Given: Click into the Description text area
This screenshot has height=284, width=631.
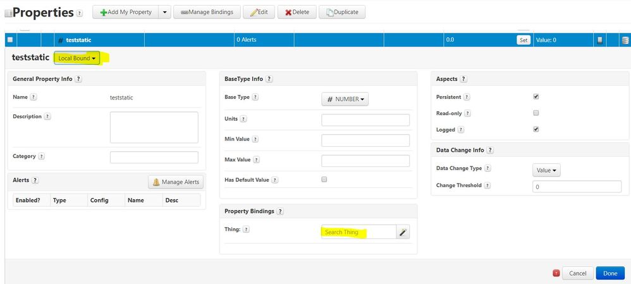Looking at the screenshot, I should 154,127.
